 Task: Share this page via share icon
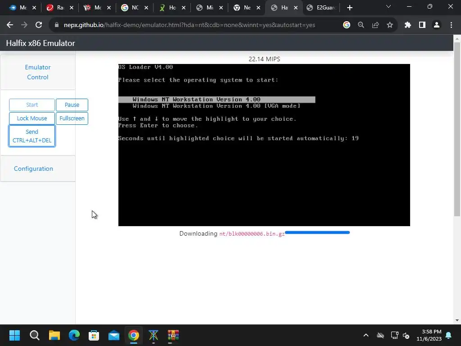pyautogui.click(x=375, y=25)
